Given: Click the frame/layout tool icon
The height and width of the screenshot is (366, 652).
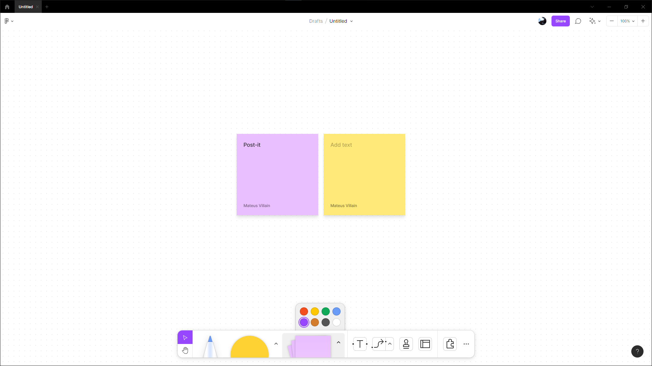Looking at the screenshot, I should tap(425, 344).
